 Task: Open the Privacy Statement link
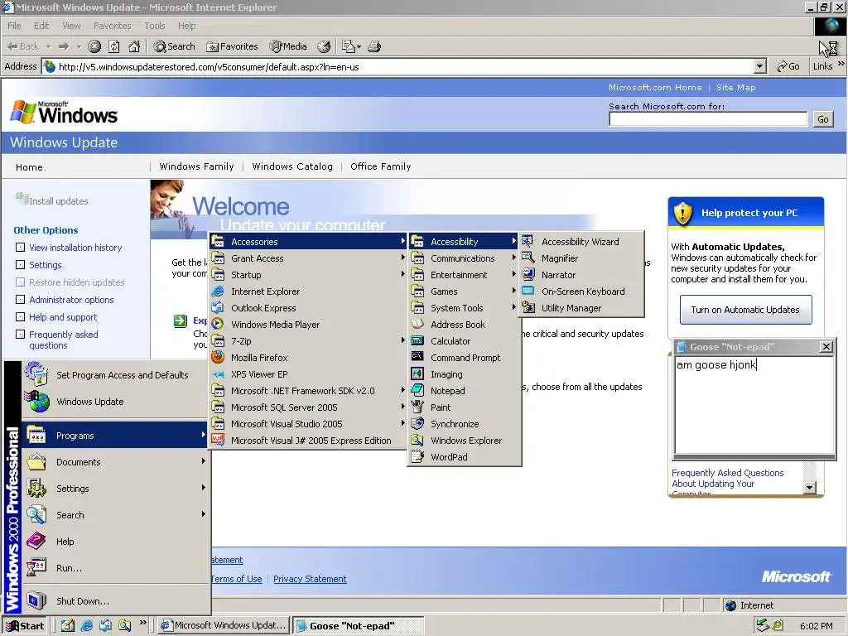(x=310, y=579)
